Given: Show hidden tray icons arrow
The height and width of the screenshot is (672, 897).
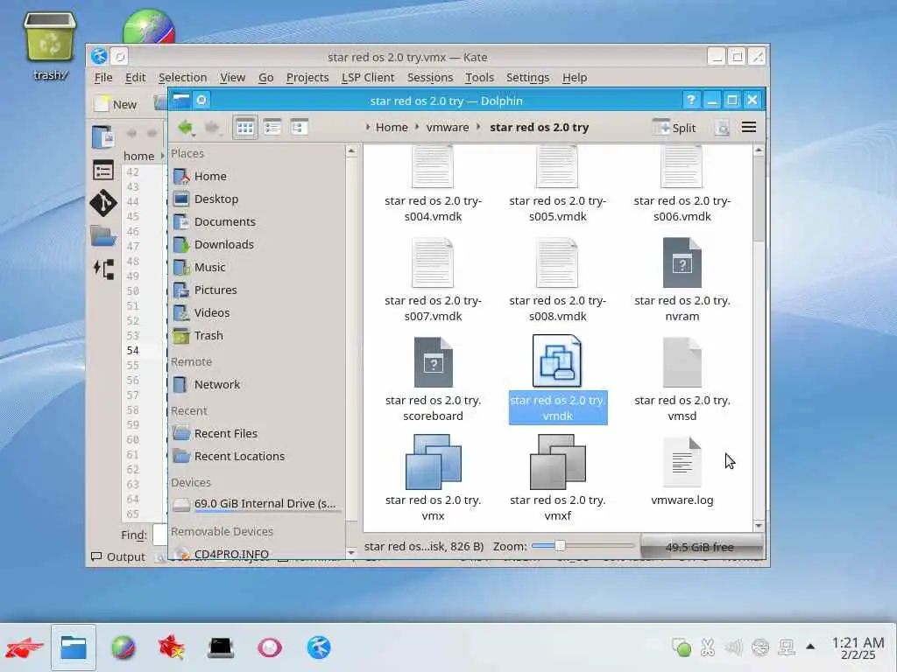Looking at the screenshot, I should (x=810, y=647).
